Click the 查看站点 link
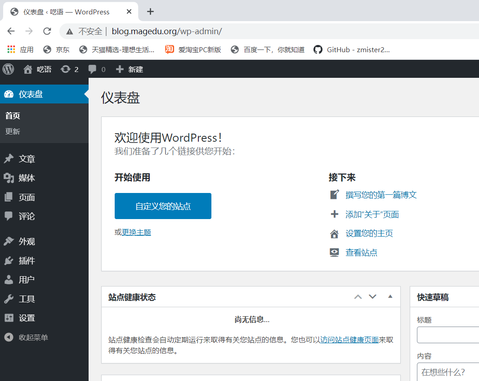 click(362, 252)
